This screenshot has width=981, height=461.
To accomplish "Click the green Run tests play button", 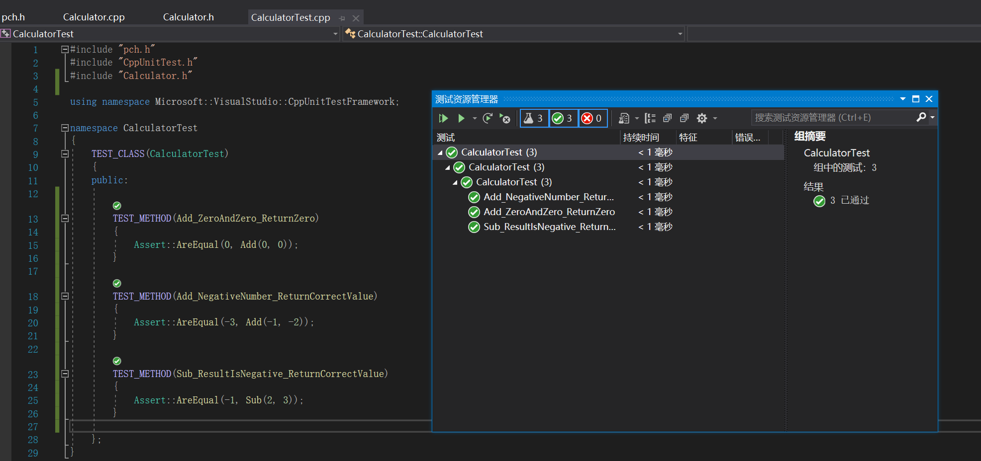I will 461,118.
